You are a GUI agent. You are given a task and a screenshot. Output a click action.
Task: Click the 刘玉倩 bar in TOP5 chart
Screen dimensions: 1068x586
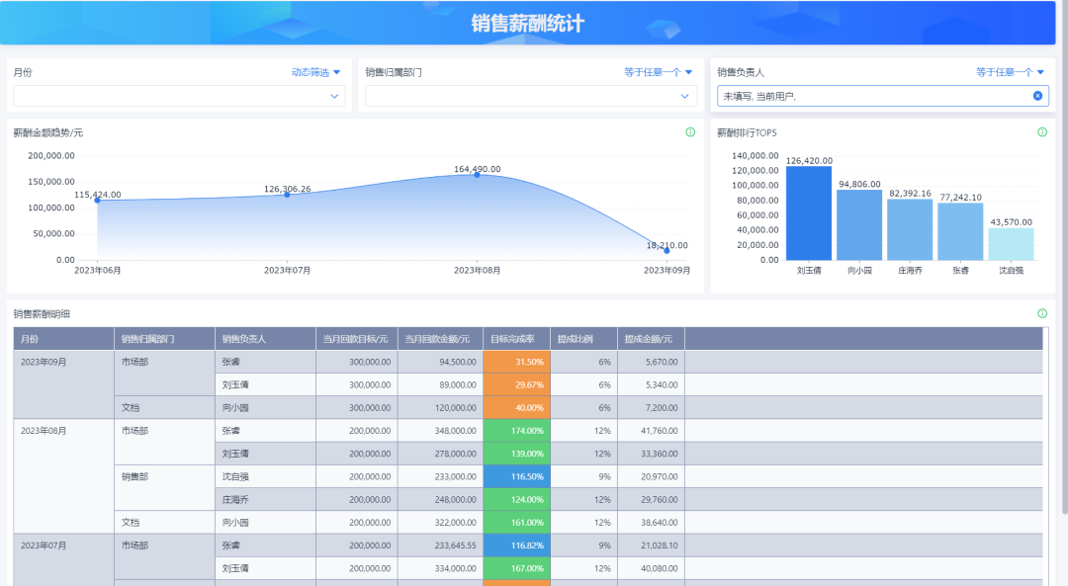(x=808, y=212)
